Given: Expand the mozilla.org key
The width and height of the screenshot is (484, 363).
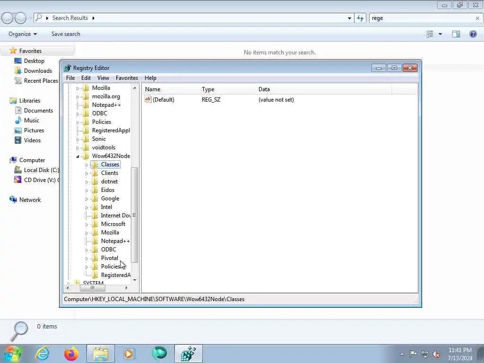Looking at the screenshot, I should [78, 97].
